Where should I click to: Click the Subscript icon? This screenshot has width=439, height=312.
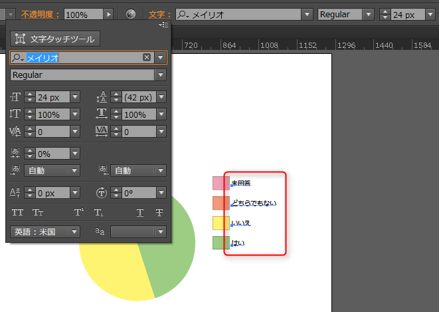point(98,213)
